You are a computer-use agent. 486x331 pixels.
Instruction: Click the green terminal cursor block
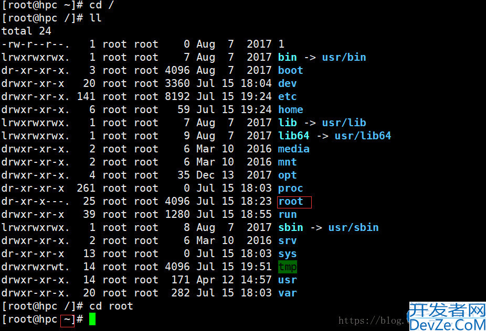coord(92,319)
